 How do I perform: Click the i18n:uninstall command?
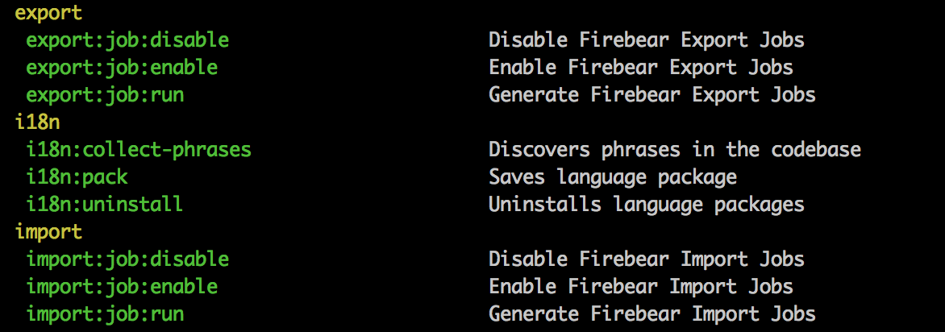pos(104,204)
